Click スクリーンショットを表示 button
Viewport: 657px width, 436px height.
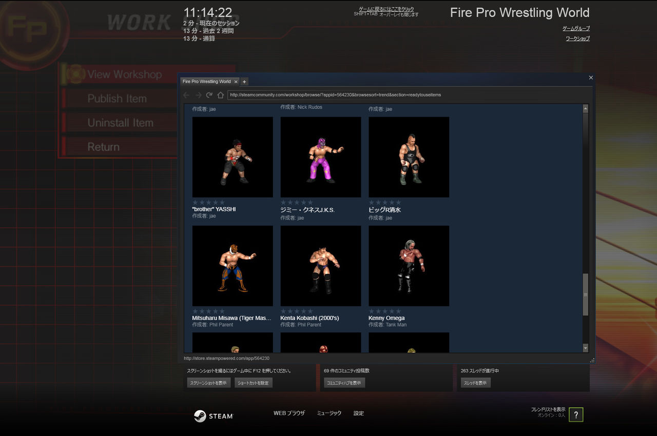(x=208, y=383)
